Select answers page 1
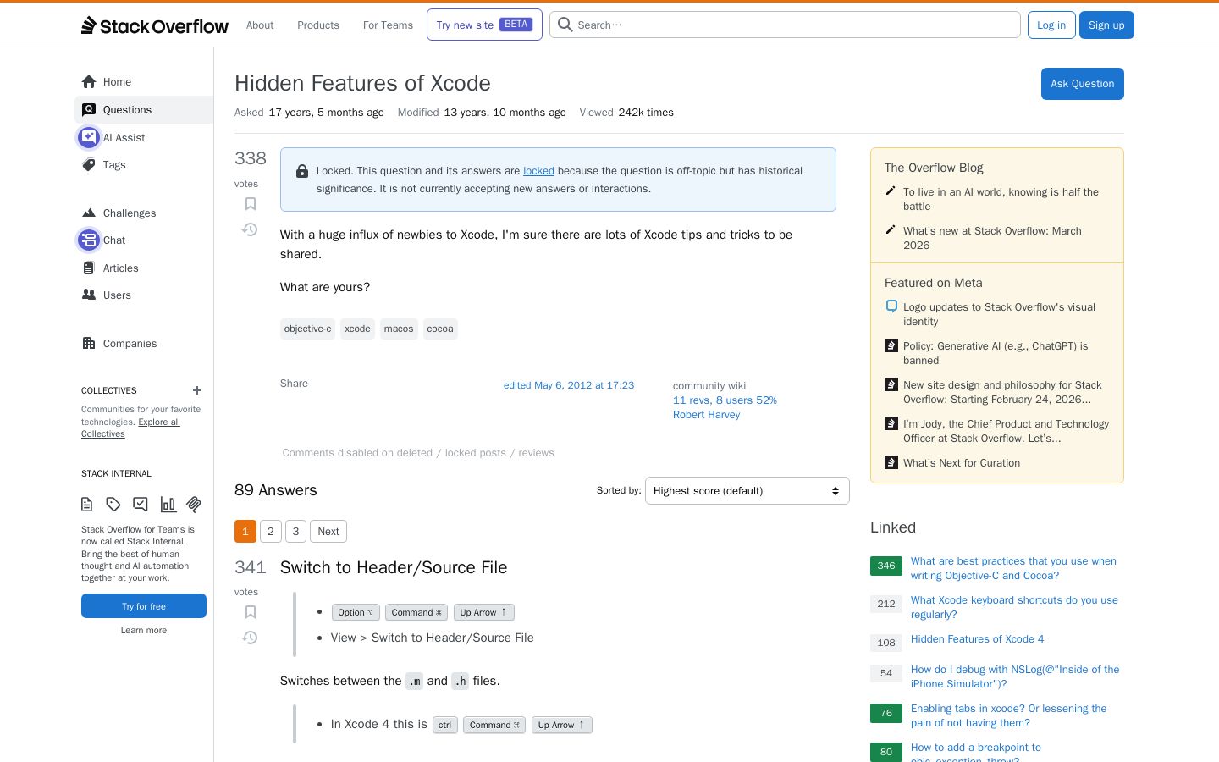 point(245,532)
